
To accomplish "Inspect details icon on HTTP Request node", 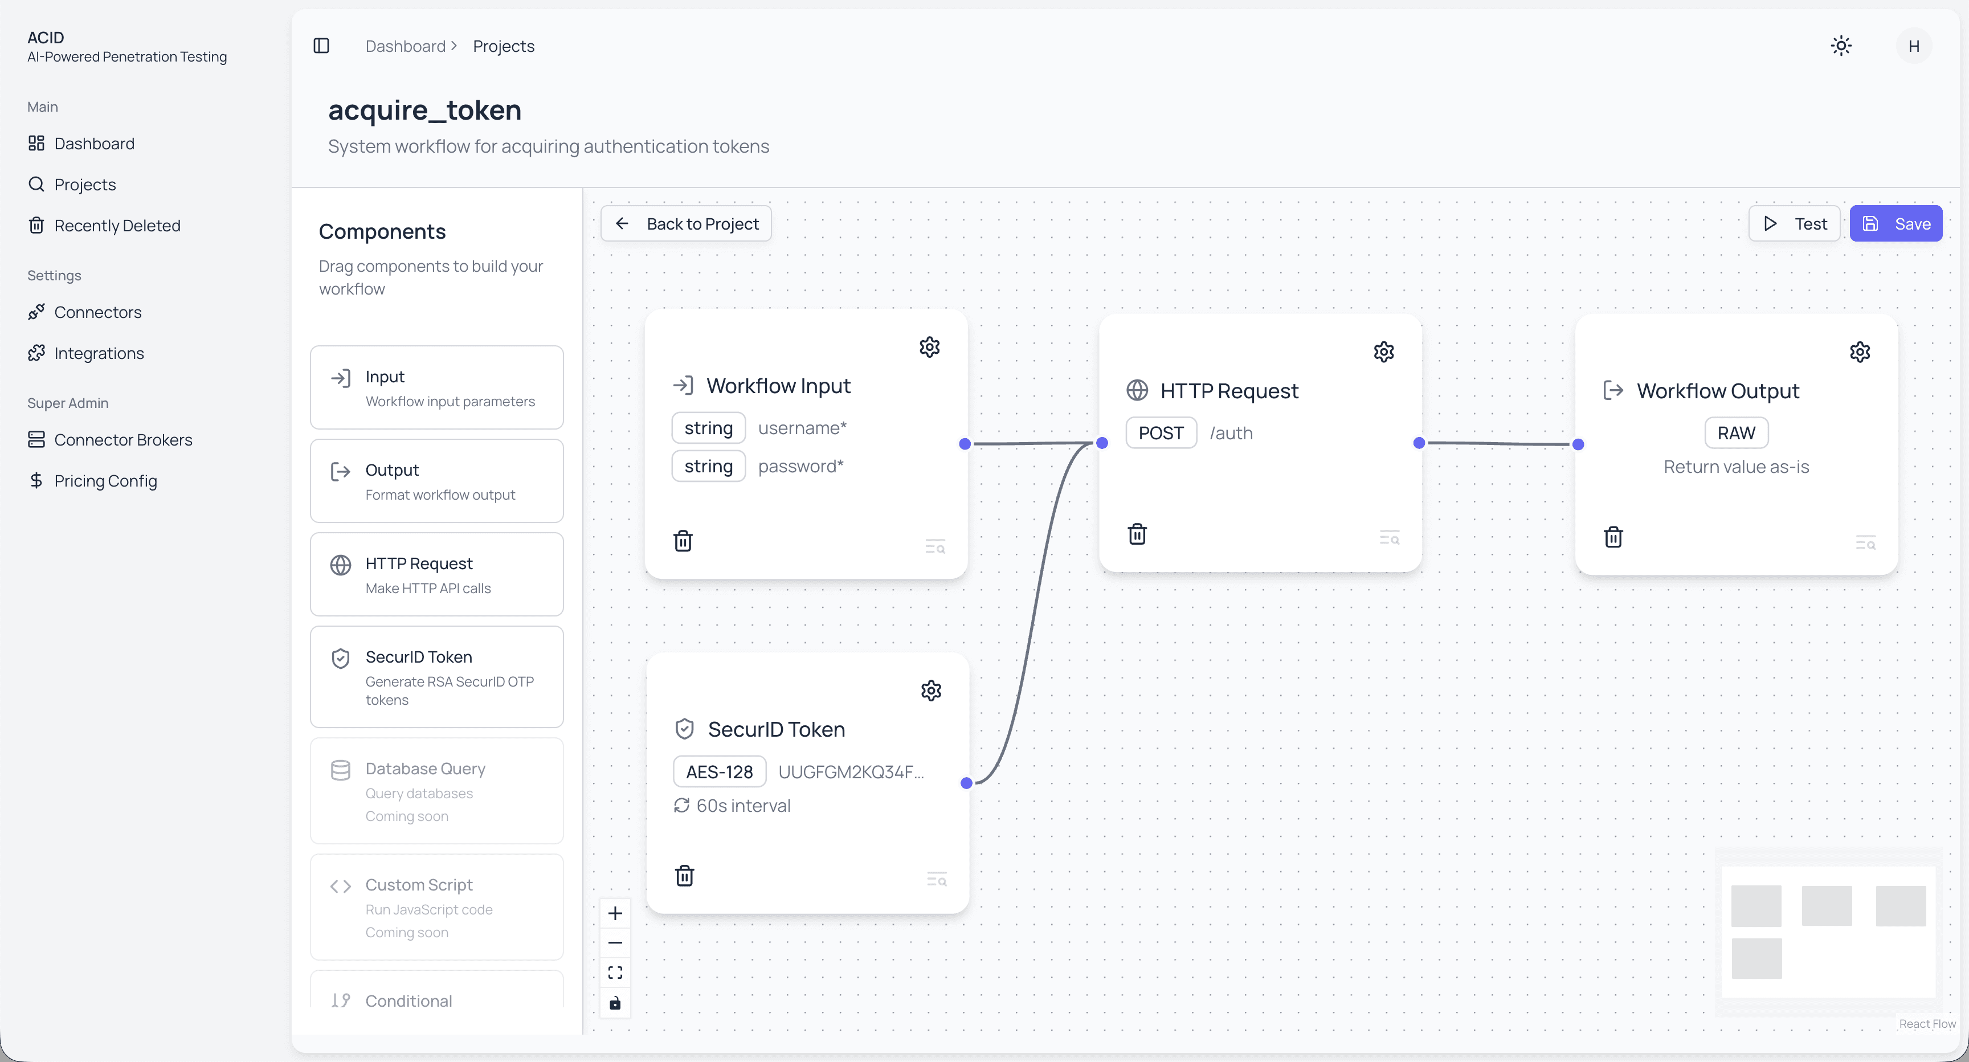I will (x=1390, y=537).
